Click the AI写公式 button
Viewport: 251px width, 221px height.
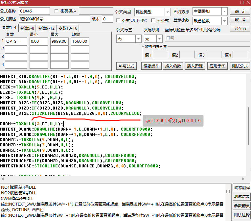(x=126, y=66)
